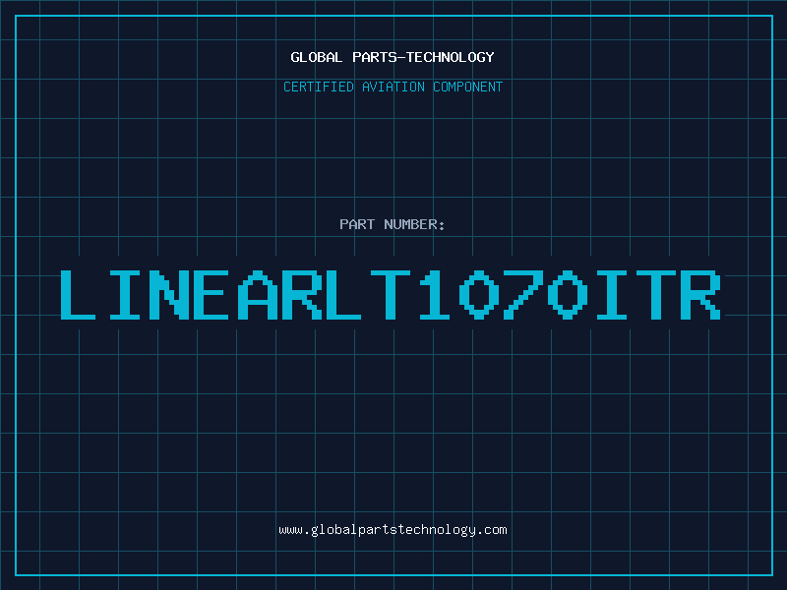Click the GLOBAL PARTS-TECHNOLOGY heading
The image size is (787, 590).
tap(393, 57)
